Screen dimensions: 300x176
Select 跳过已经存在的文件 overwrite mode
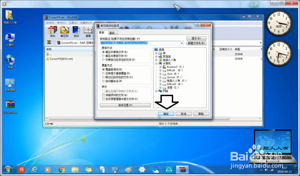pyautogui.click(x=117, y=77)
